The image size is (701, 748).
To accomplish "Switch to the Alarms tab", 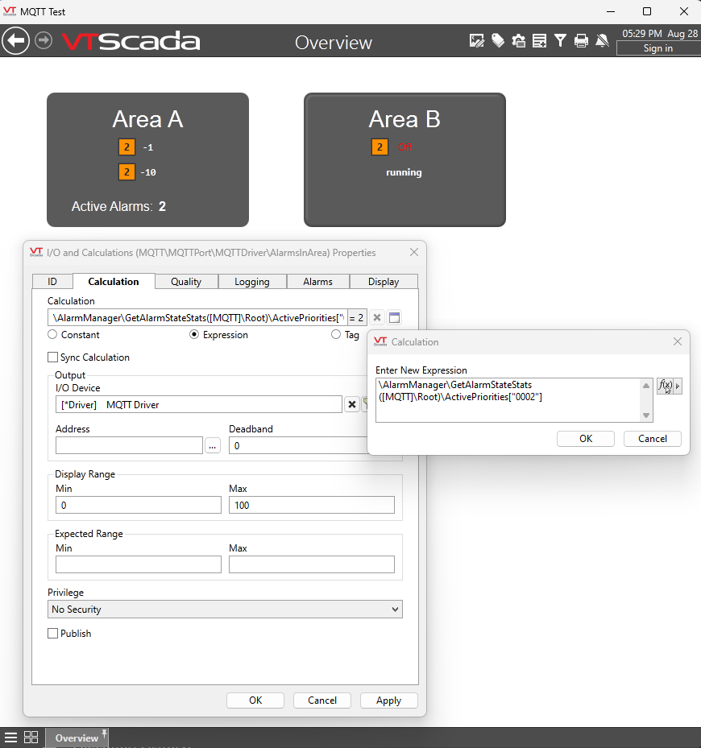I will (x=317, y=282).
